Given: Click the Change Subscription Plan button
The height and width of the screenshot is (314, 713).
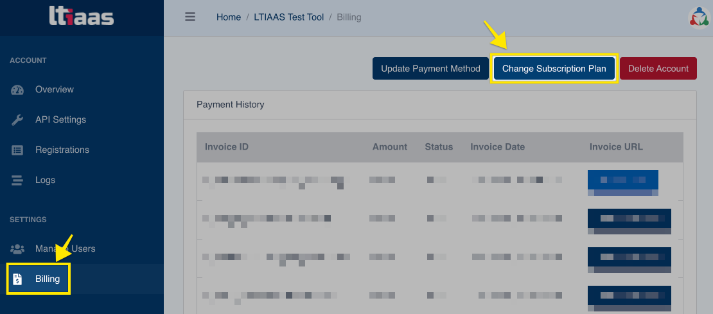Looking at the screenshot, I should tap(554, 69).
